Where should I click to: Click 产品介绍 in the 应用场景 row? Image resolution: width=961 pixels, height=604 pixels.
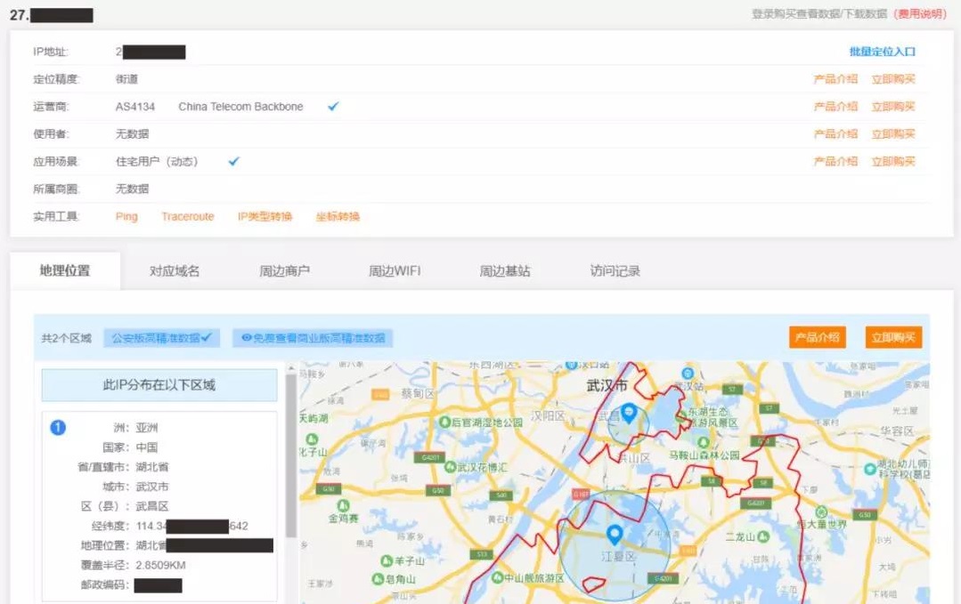(835, 162)
